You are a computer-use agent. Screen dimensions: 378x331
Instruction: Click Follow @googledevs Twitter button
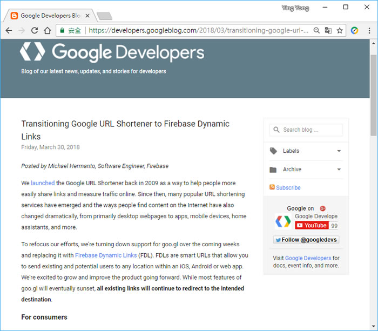click(306, 240)
